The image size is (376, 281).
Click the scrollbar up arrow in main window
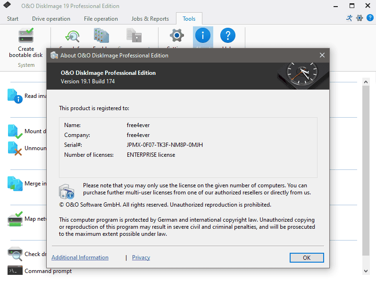(x=366, y=82)
